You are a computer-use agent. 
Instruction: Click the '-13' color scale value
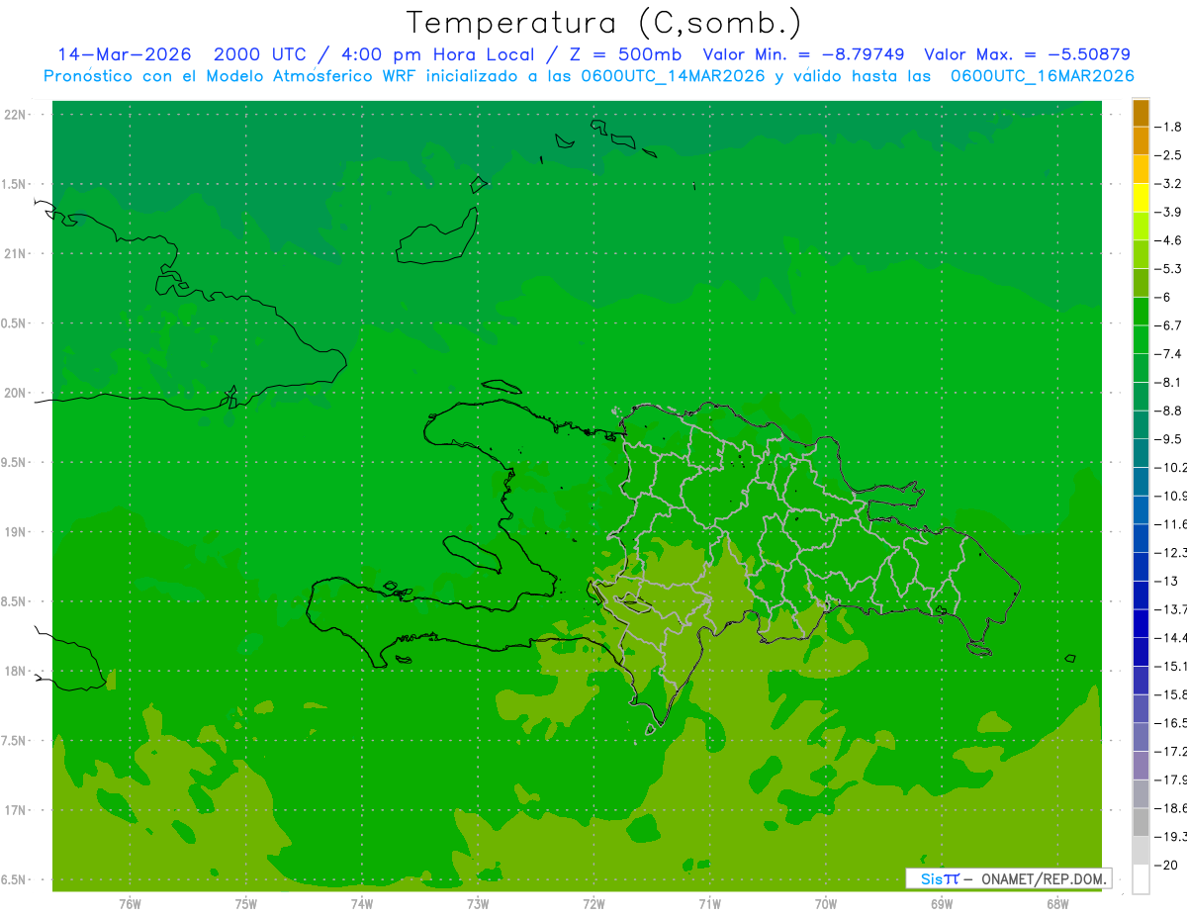tap(1164, 581)
